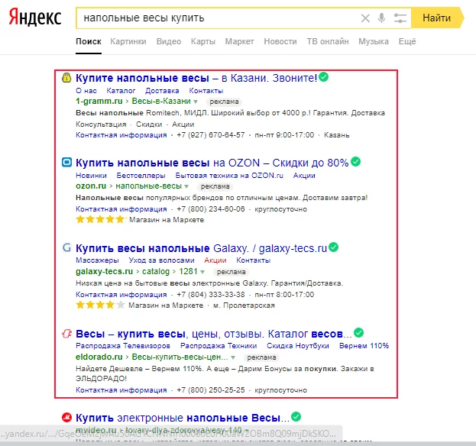Screen dimensions: 476x446
Task: Click 'Скидка Ноутбуки' sitelink
Action: pyautogui.click(x=298, y=346)
